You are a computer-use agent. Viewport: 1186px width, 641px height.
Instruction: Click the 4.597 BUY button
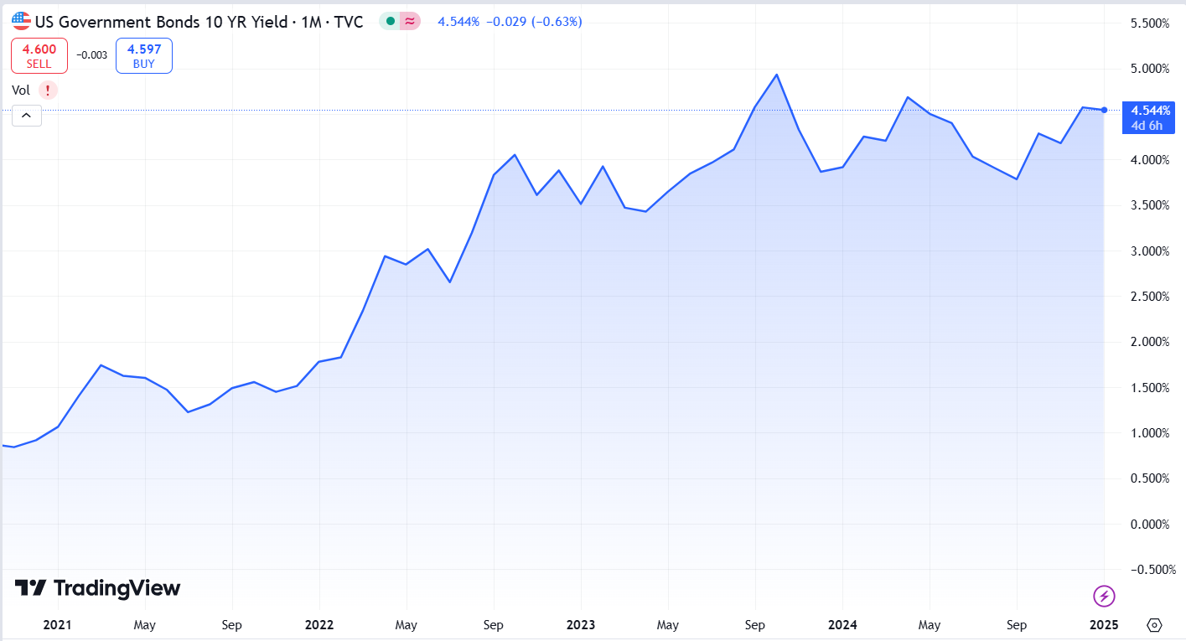point(143,55)
